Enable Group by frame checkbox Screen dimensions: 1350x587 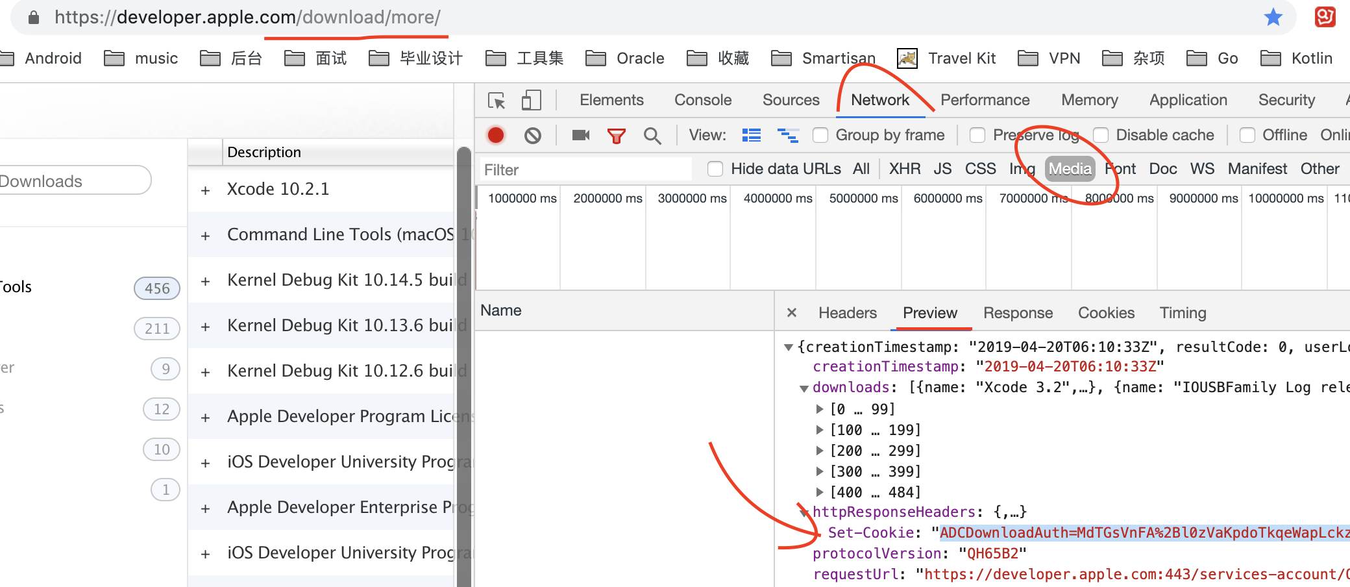[x=820, y=135]
